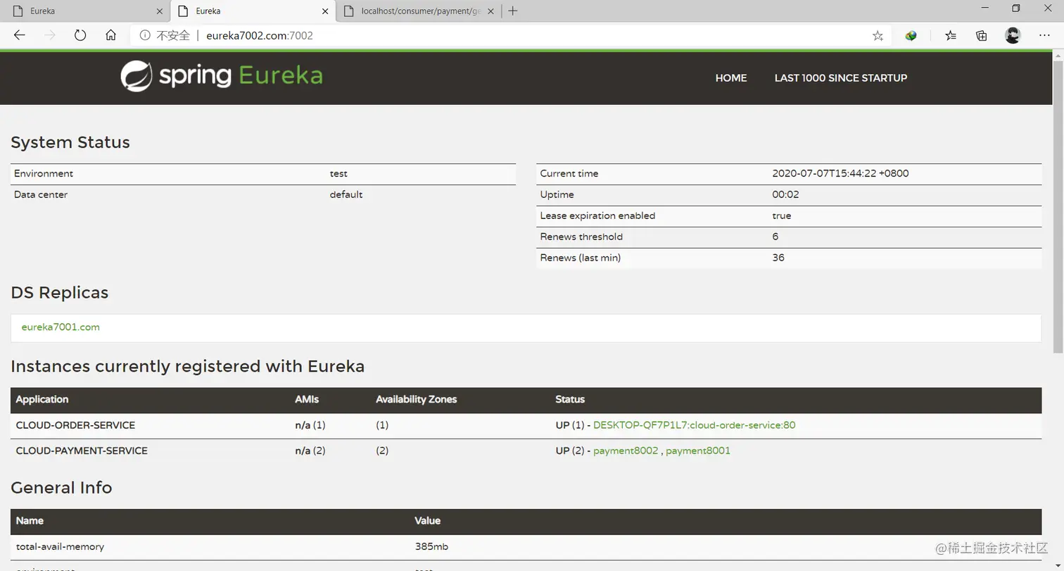This screenshot has width=1064, height=571.
Task: Open the browser settings and more menu
Action: [x=1044, y=35]
